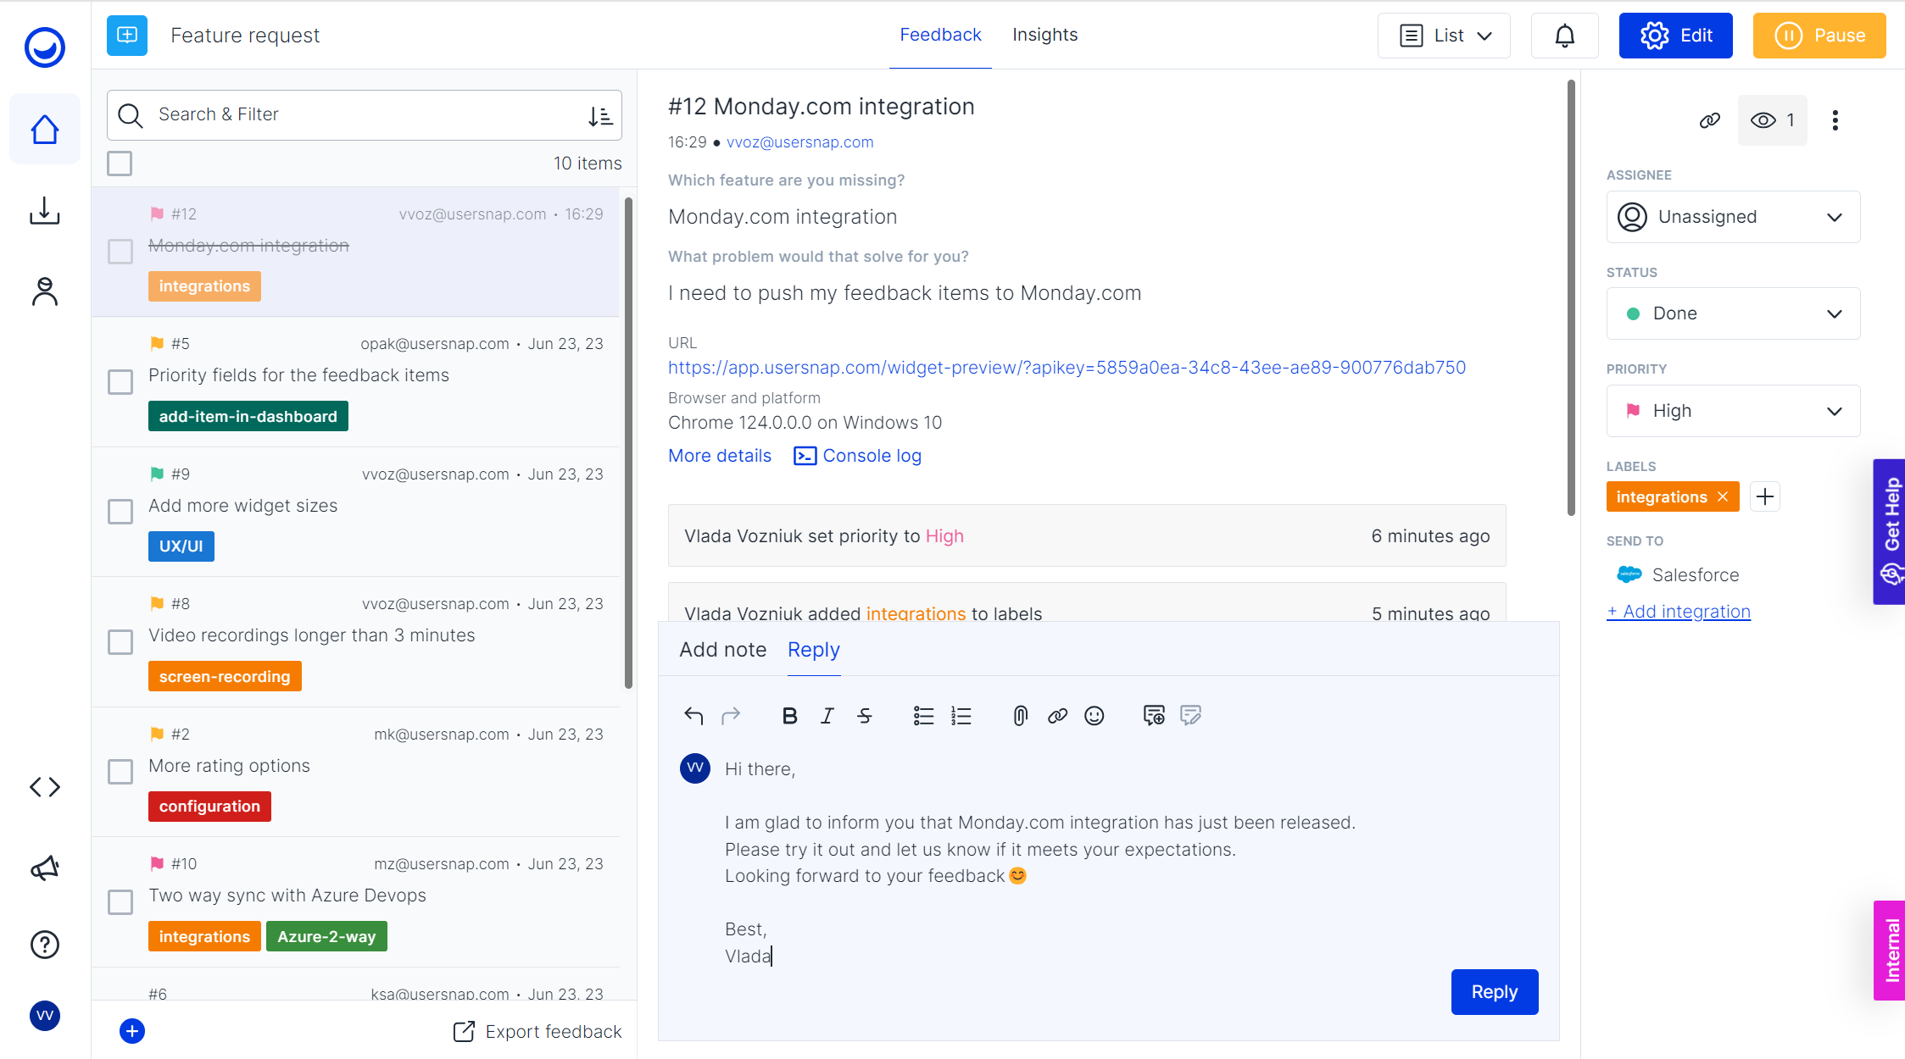Click the sort order icon in search bar
The image size is (1905, 1059).
(600, 116)
